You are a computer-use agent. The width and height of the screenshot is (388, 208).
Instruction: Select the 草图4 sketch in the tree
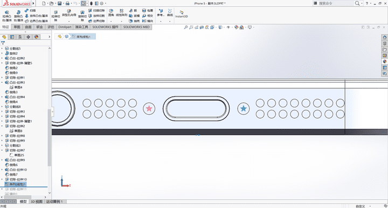click(16, 87)
